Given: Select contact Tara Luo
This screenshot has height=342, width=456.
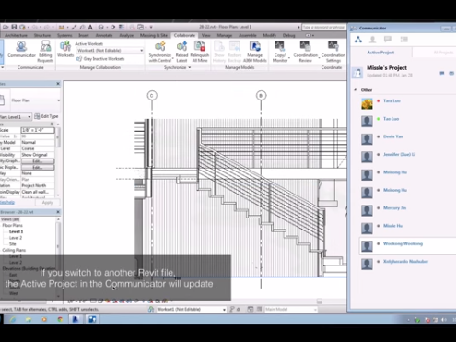Looking at the screenshot, I should (x=392, y=100).
